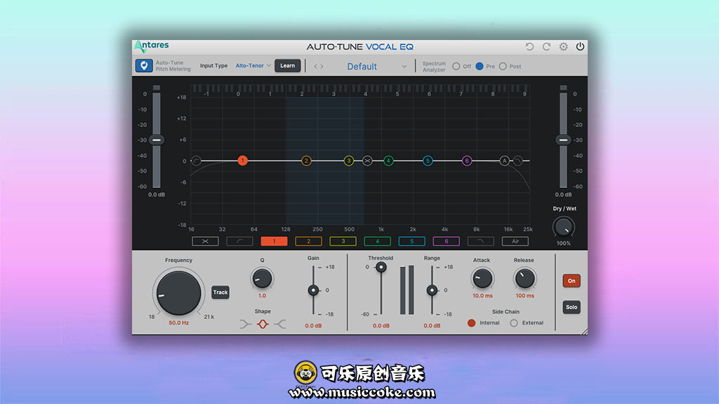Click the 10.0 ms attack value
The height and width of the screenshot is (404, 719).
[482, 296]
